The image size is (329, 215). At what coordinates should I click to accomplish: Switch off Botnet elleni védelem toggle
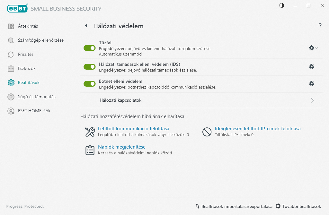(90, 84)
